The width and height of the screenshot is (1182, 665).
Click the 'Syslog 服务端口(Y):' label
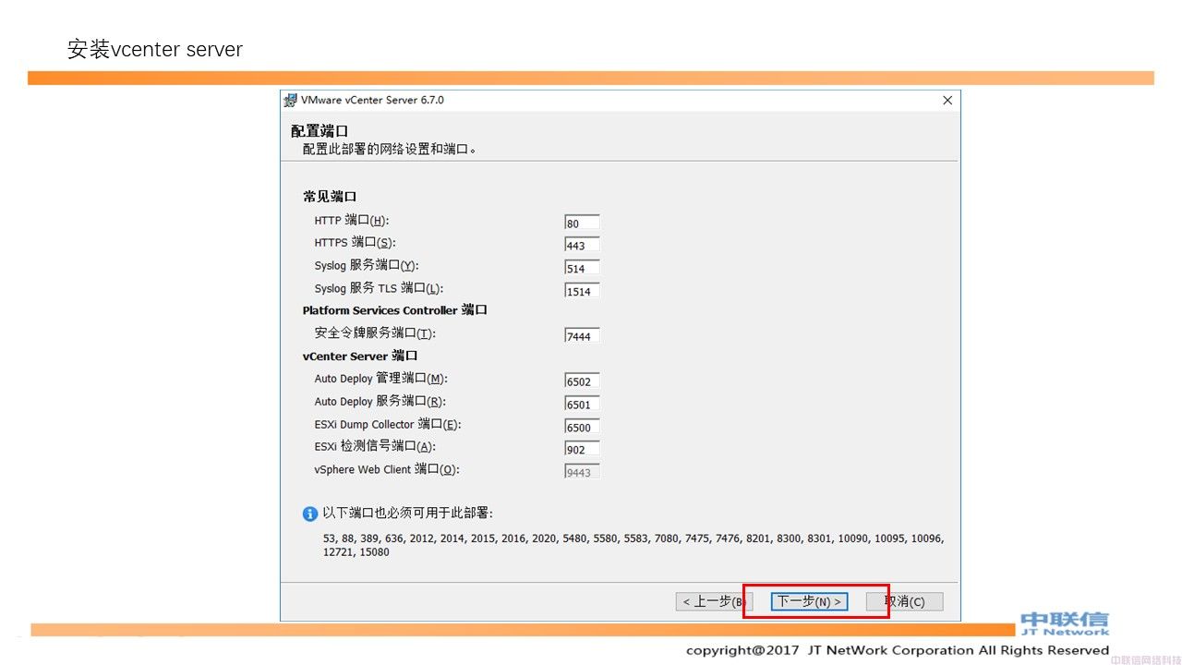(x=367, y=266)
